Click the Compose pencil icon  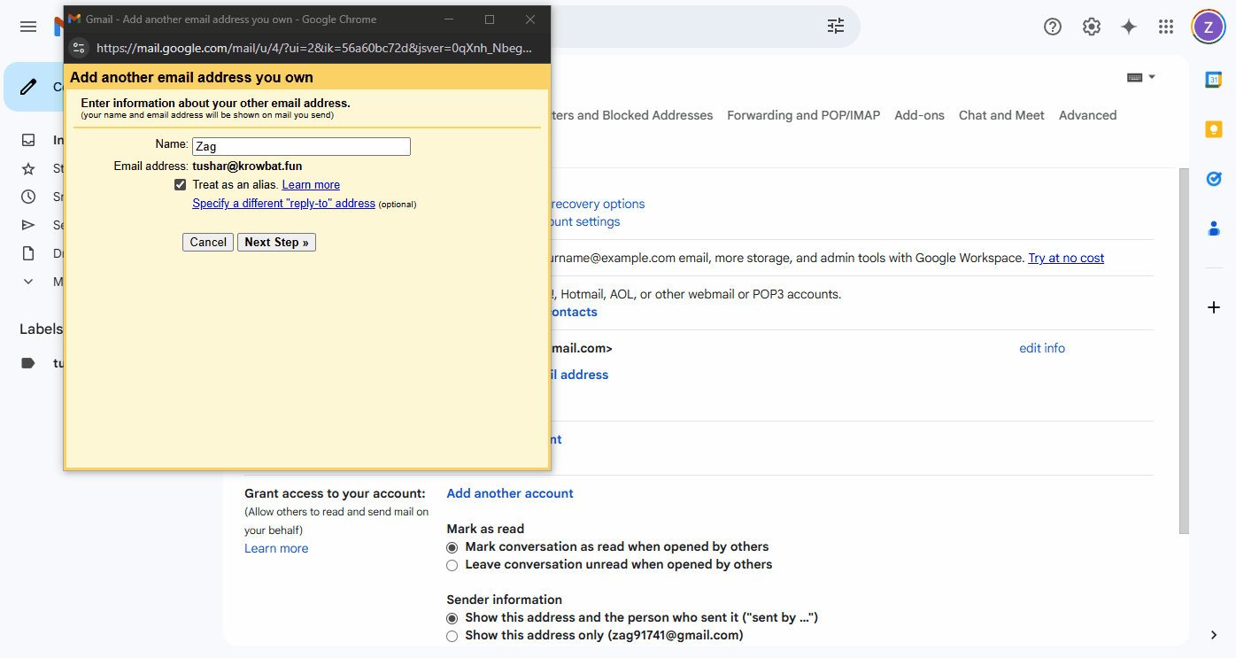point(28,87)
